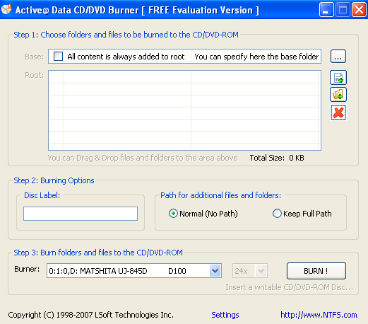Click inside the empty Root file list
This screenshot has height=324, width=368.
pyautogui.click(x=184, y=110)
